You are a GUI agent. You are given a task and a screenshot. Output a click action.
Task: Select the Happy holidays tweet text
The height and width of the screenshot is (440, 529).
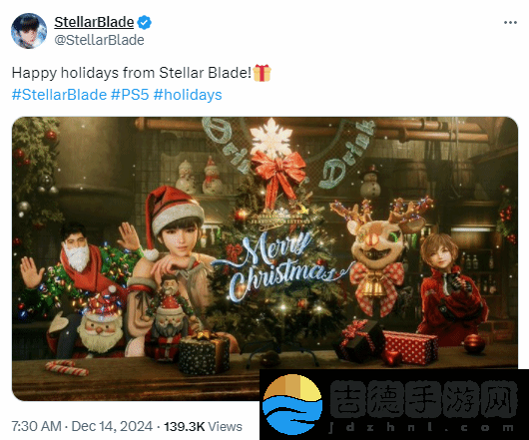click(x=132, y=73)
